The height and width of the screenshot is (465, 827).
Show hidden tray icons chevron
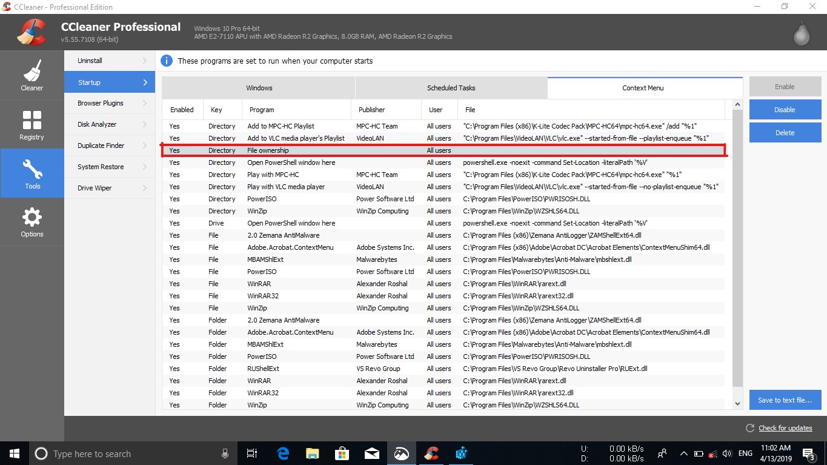point(684,453)
